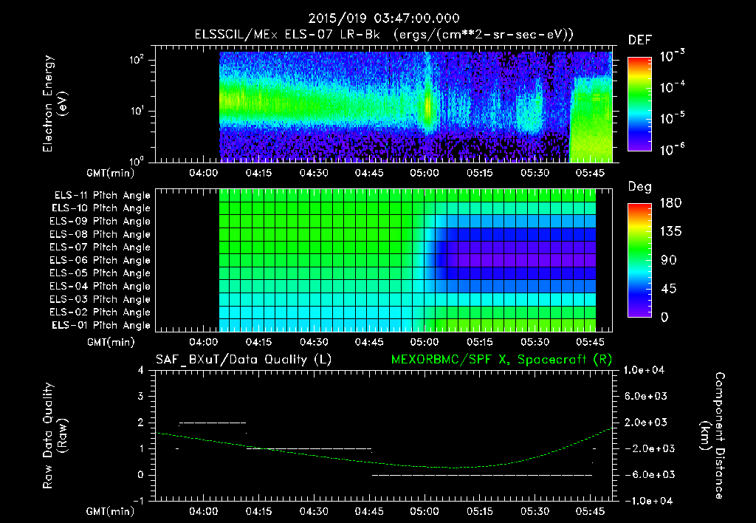Click the pitch angle grid plot

384,260
